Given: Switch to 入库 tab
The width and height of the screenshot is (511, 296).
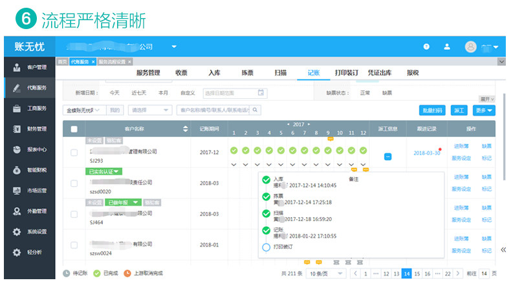Looking at the screenshot, I should 214,73.
